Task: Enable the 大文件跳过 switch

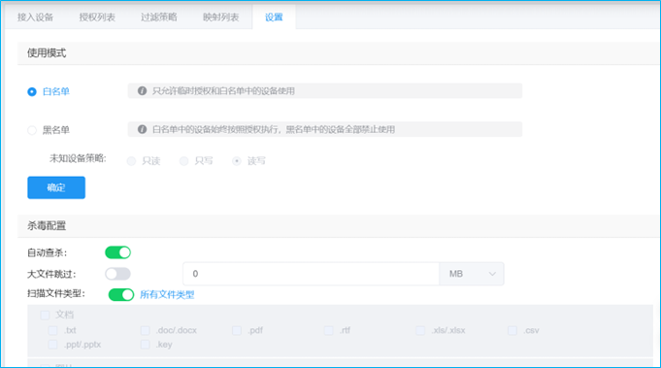Action: pyautogui.click(x=117, y=274)
